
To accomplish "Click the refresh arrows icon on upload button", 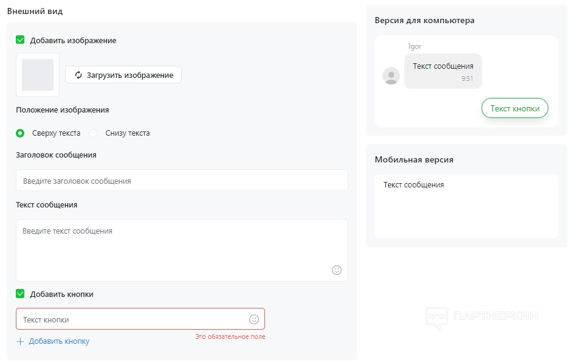I will click(x=78, y=75).
